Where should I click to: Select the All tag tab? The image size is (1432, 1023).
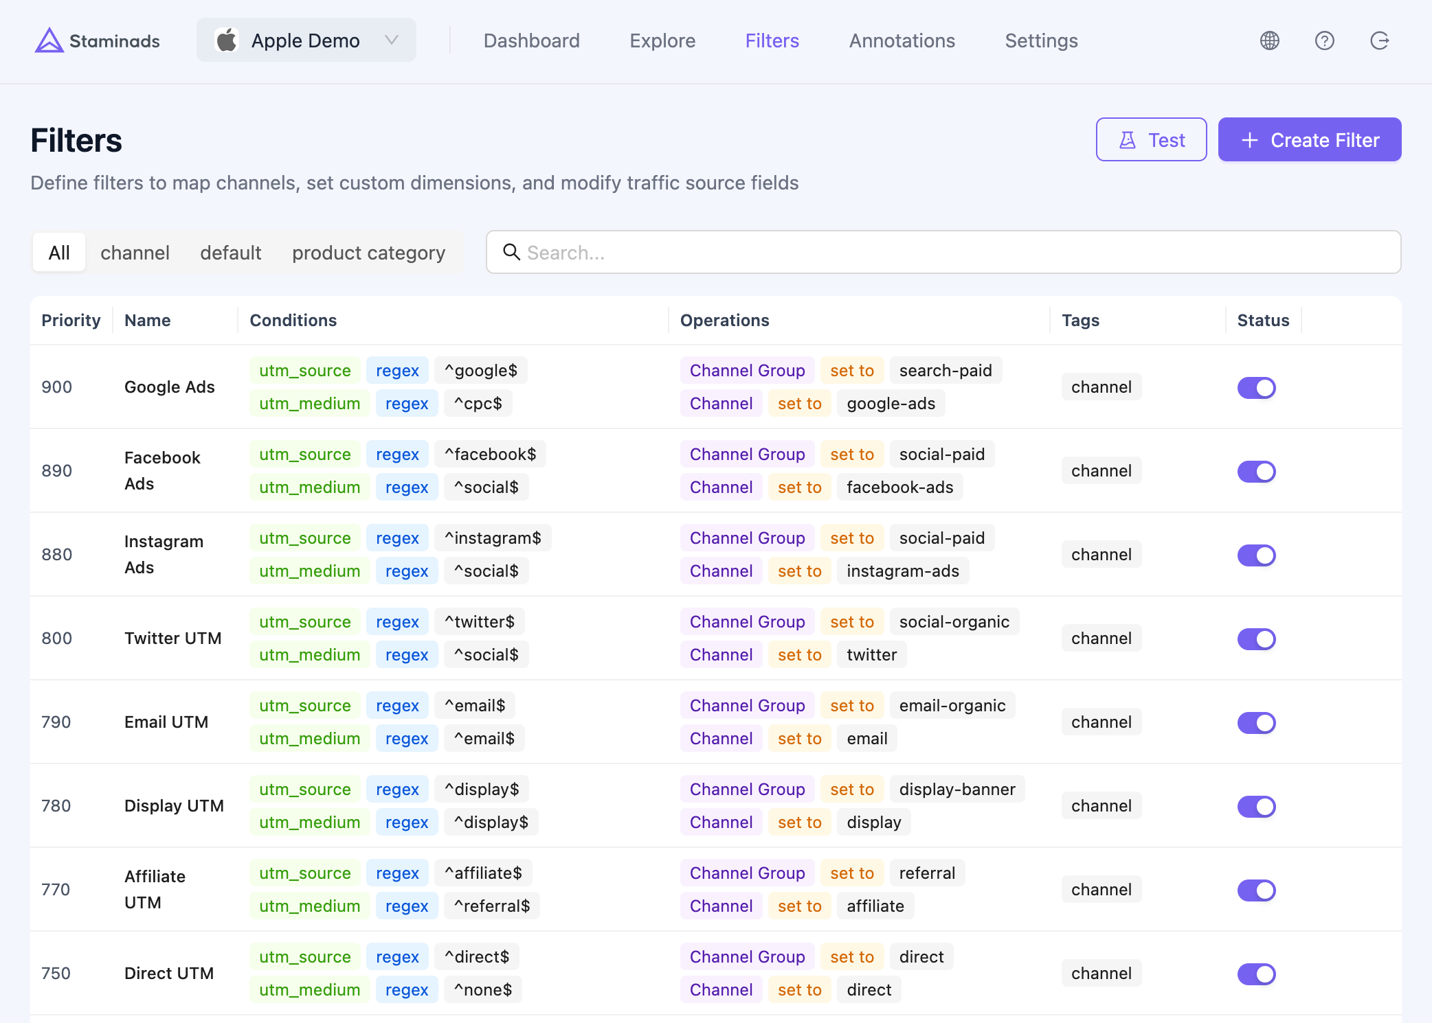click(x=59, y=253)
